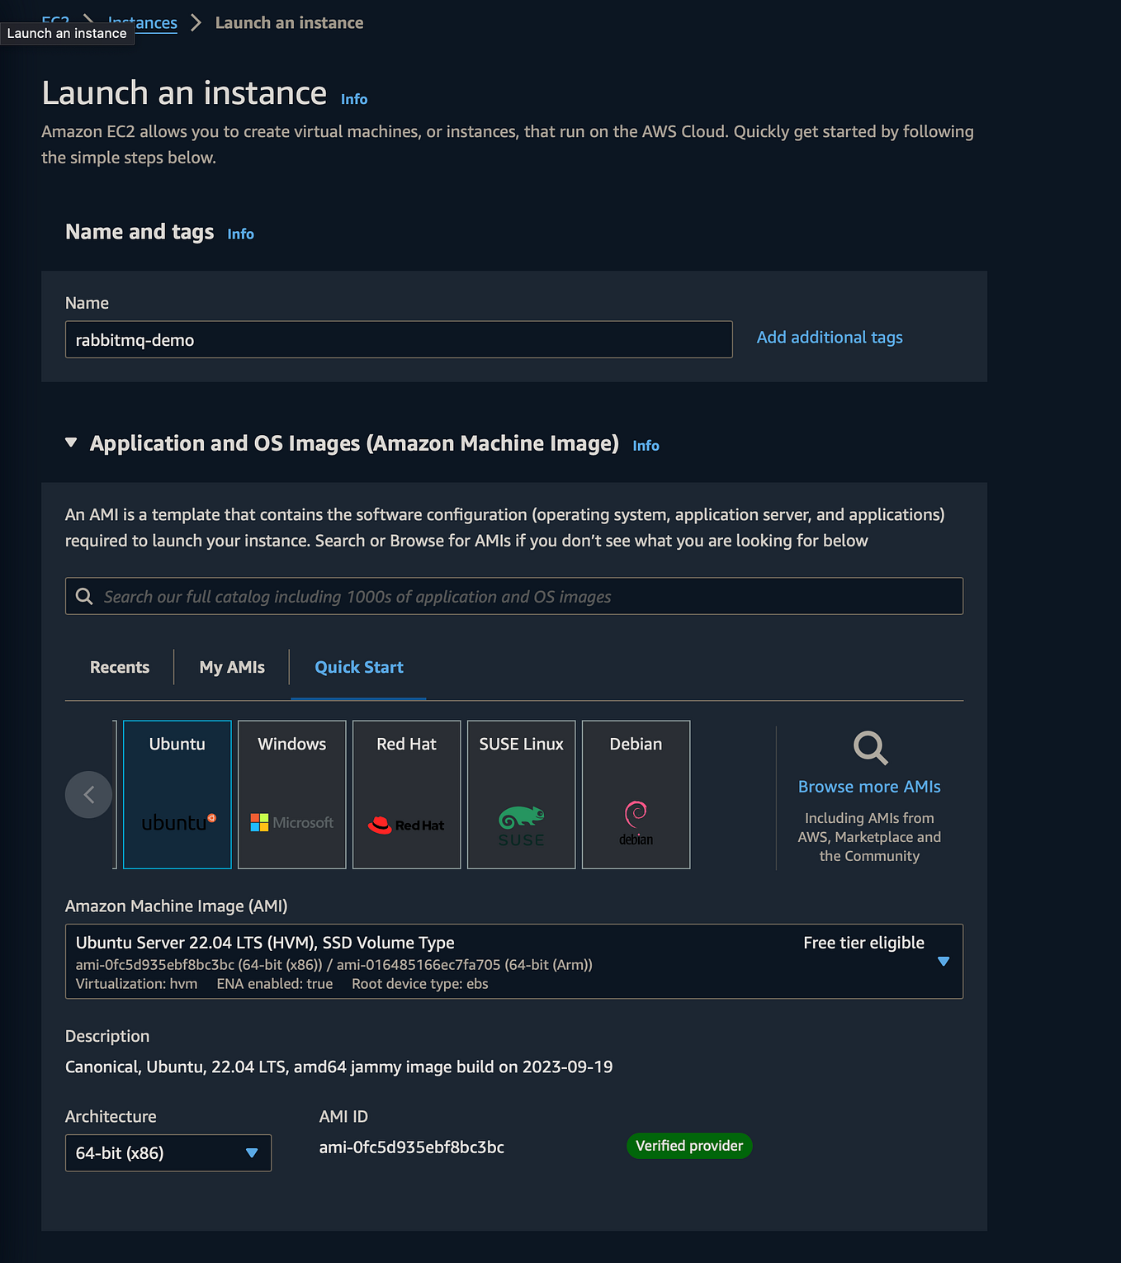Select the Ubuntu AMI tile
This screenshot has width=1121, height=1263.
177,794
